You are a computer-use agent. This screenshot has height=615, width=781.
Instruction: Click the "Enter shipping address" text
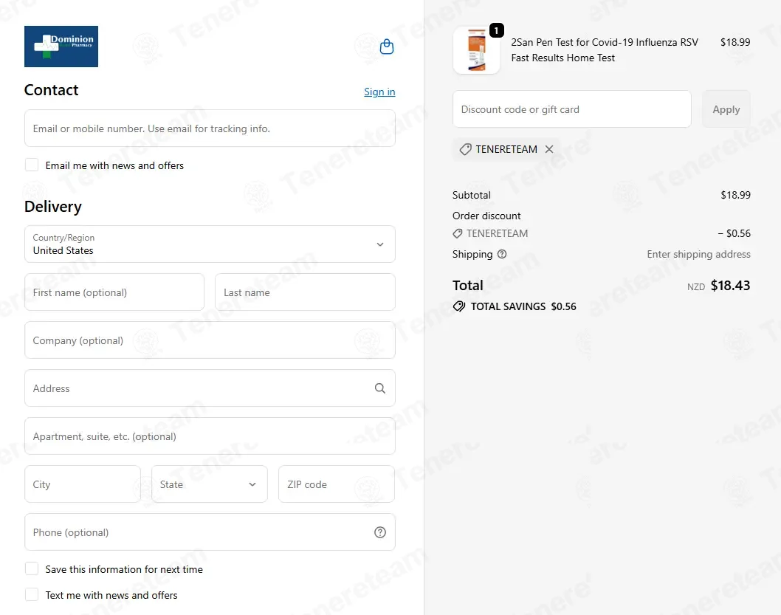tap(698, 254)
